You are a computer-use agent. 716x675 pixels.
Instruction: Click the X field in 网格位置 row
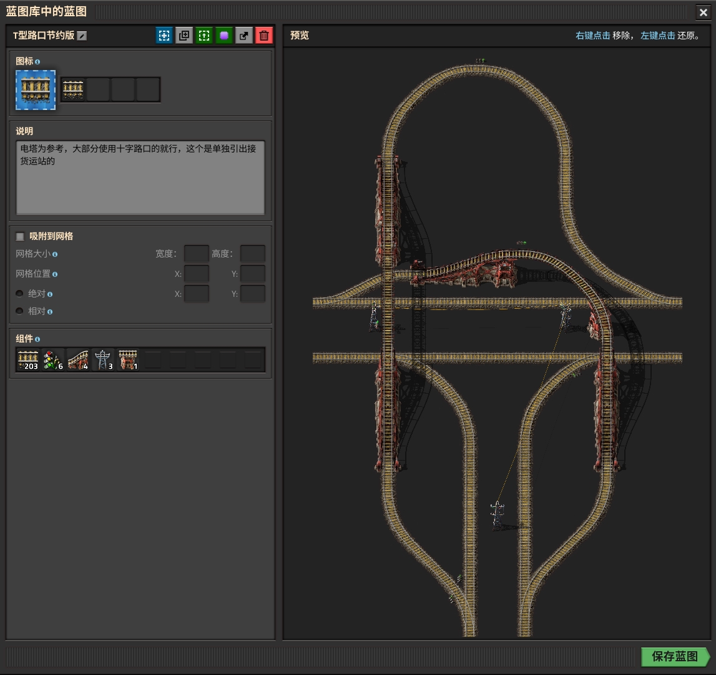pyautogui.click(x=197, y=274)
